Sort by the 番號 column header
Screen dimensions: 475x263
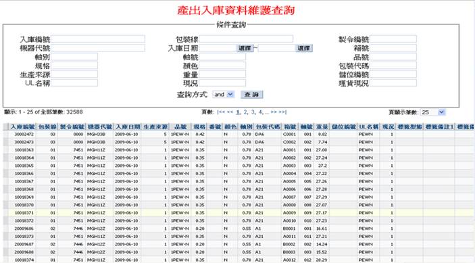coord(215,126)
